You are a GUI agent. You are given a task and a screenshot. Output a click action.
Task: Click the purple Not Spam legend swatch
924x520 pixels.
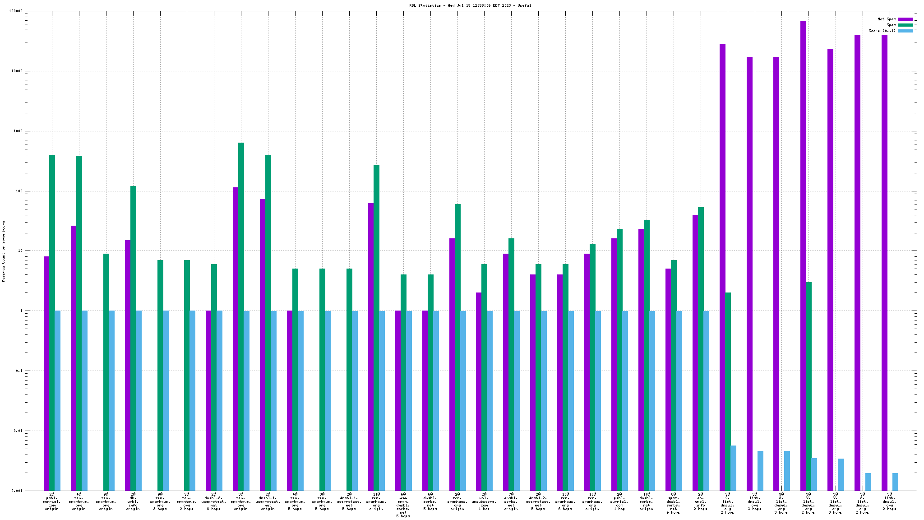[905, 19]
